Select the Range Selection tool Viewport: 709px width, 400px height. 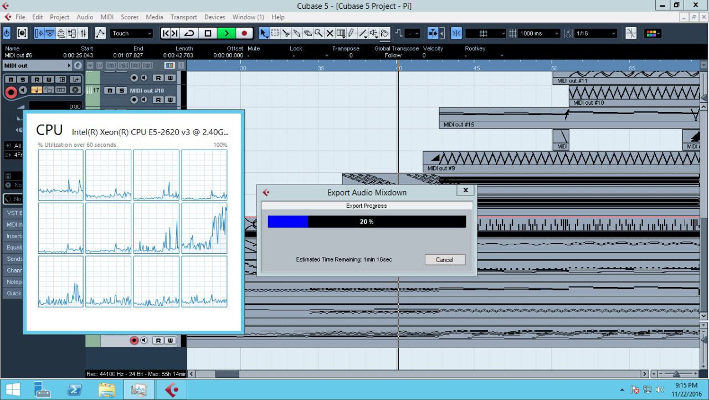[x=275, y=33]
